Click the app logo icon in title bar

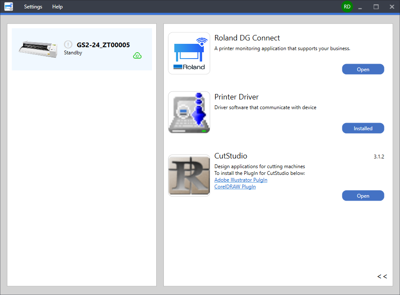pyautogui.click(x=9, y=7)
